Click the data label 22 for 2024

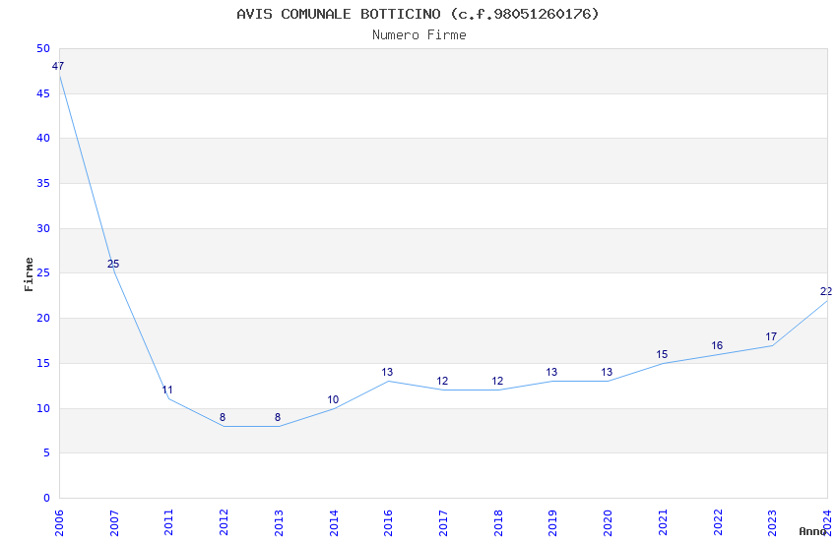click(826, 291)
